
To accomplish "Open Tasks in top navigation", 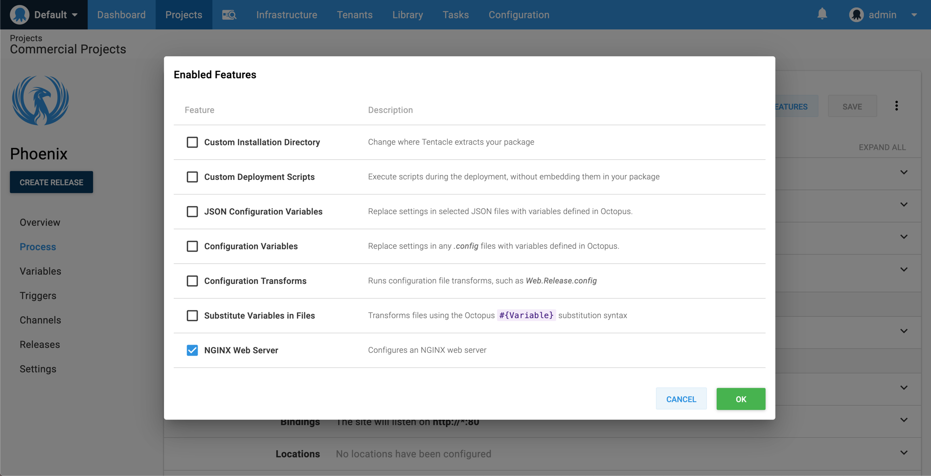I will click(455, 15).
